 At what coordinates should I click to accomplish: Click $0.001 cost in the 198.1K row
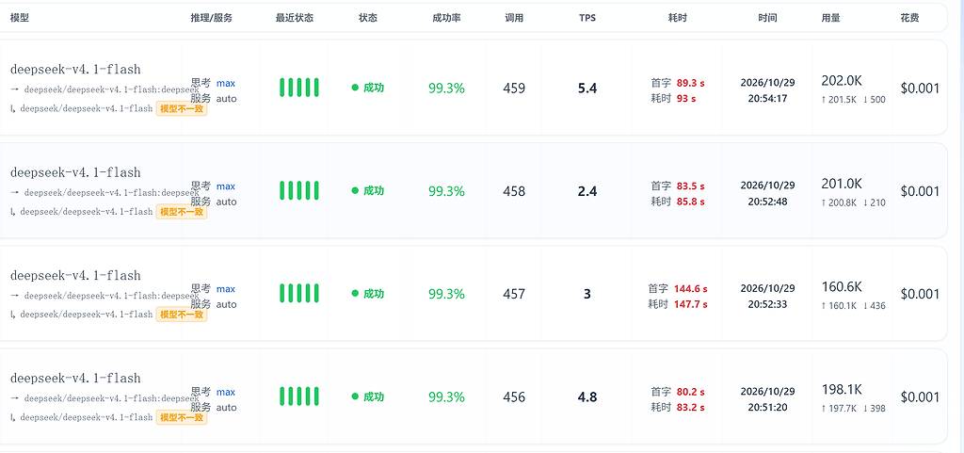pos(920,397)
